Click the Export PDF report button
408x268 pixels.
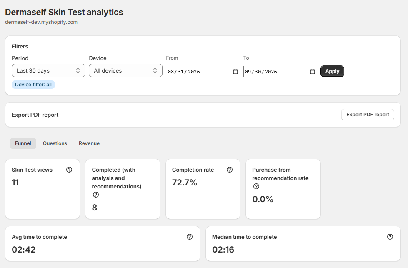[368, 115]
